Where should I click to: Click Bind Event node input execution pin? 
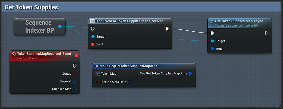click(x=93, y=29)
